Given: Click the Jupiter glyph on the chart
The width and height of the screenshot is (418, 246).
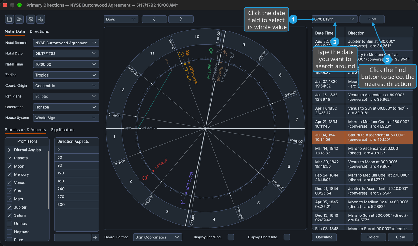Looking at the screenshot, I should tap(183, 203).
